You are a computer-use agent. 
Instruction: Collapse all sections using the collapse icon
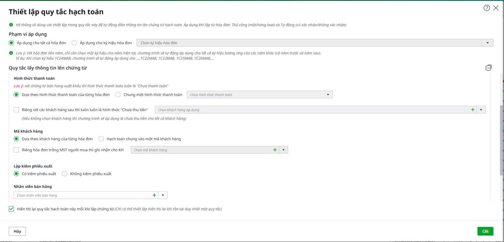tap(489, 68)
